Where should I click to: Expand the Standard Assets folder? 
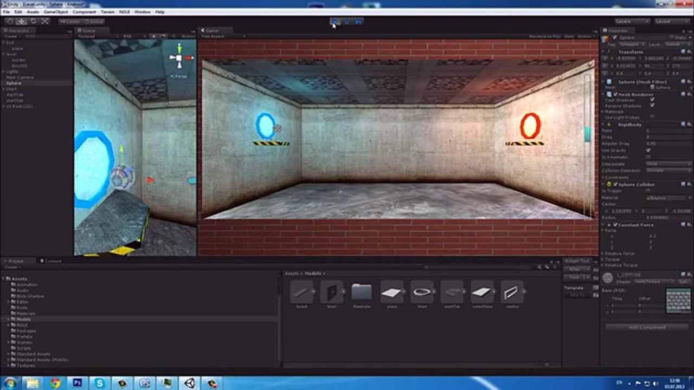[x=8, y=354]
